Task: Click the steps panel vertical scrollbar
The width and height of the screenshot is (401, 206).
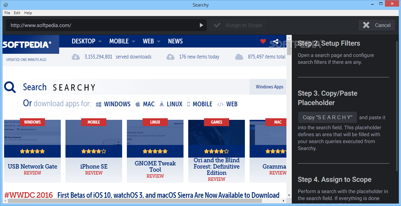Action: pyautogui.click(x=397, y=106)
